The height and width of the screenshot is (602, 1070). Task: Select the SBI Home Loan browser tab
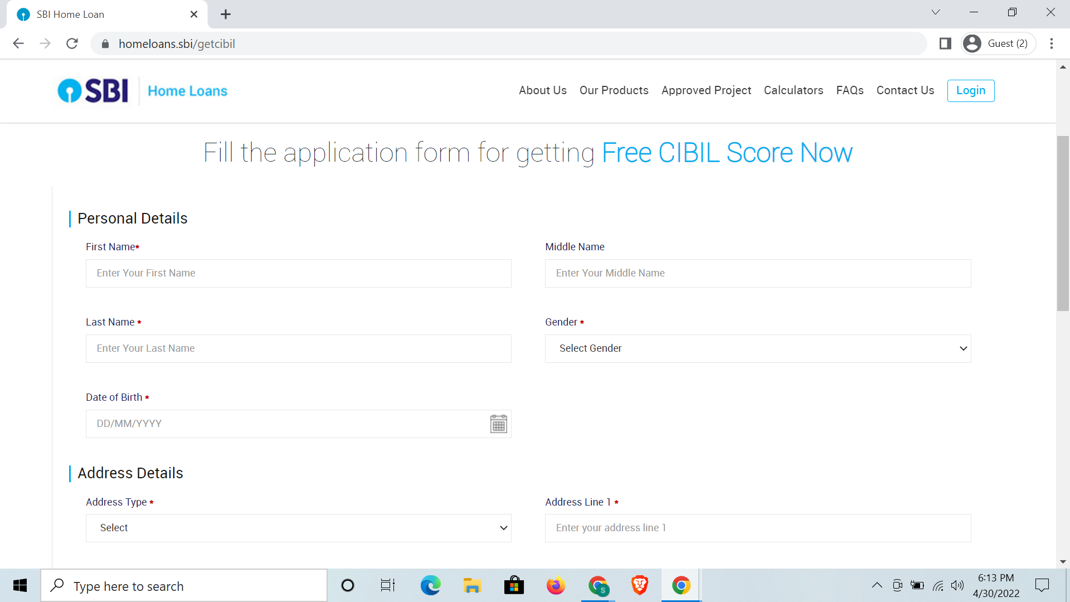pos(107,14)
